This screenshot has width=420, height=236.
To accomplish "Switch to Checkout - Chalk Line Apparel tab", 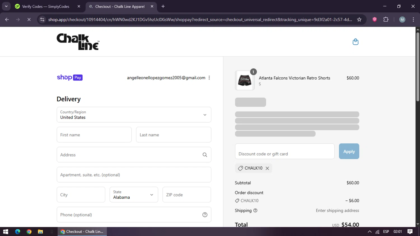I will (120, 6).
